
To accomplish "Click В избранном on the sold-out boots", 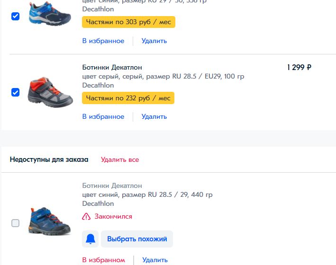I will coord(104,260).
